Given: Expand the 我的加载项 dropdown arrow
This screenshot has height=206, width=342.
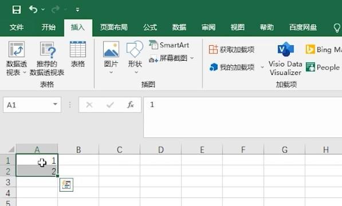Looking at the screenshot, I should 262,68.
